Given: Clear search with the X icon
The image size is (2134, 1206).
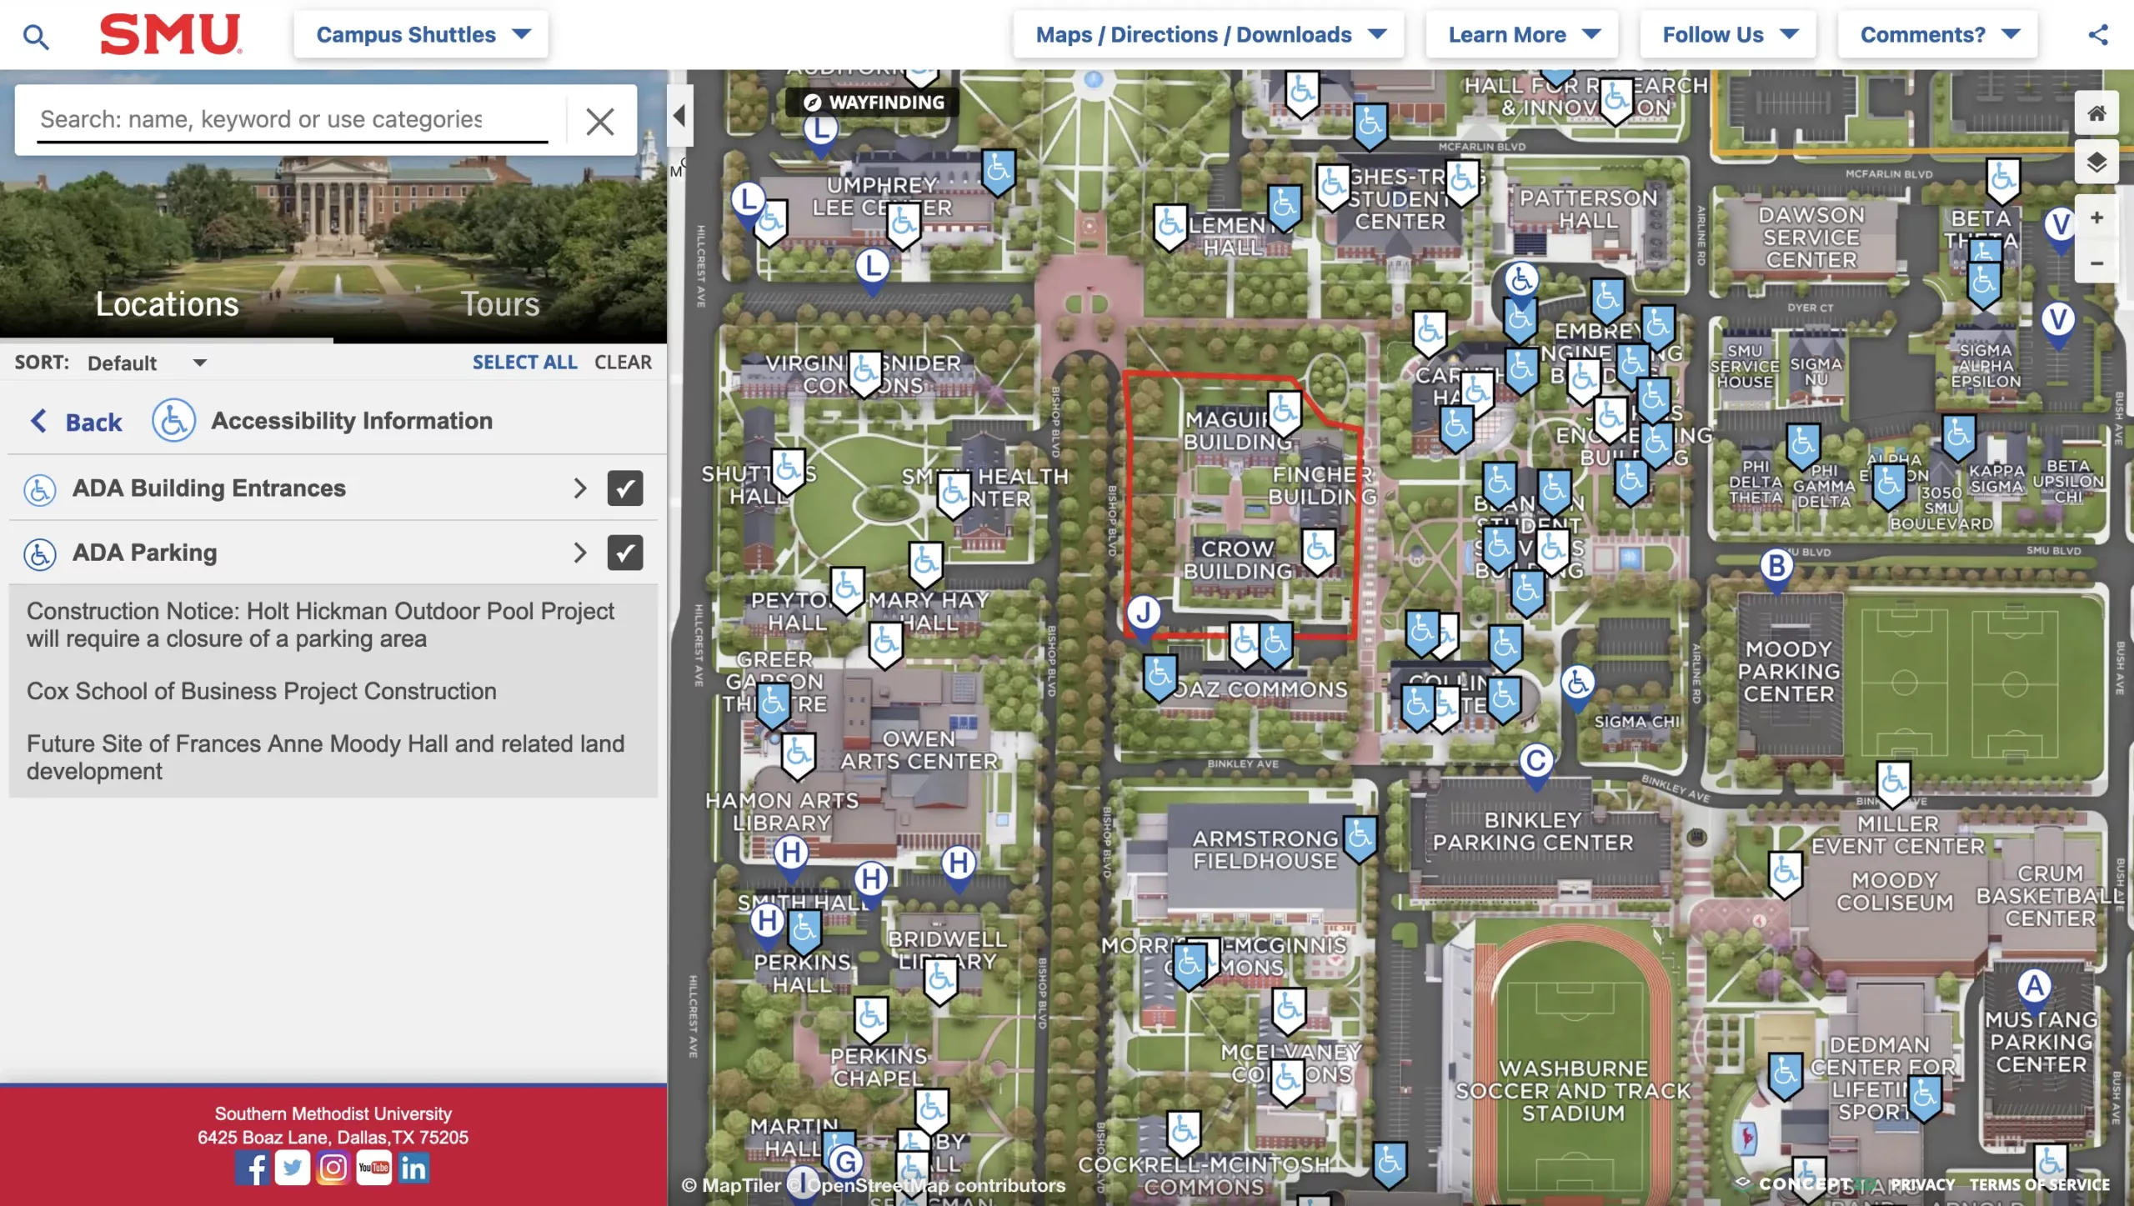Looking at the screenshot, I should (600, 122).
